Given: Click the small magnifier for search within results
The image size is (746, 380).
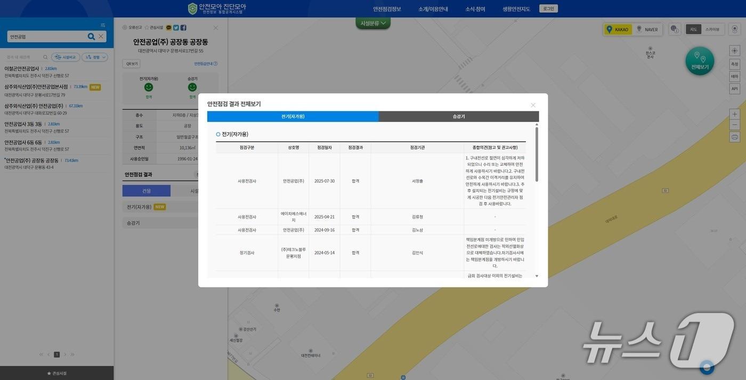Looking at the screenshot, I should coord(45,57).
